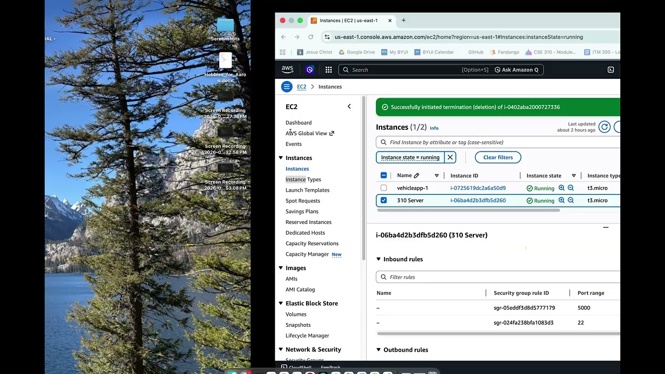The image size is (665, 374).
Task: Click Ask Amazon Q button
Action: [x=516, y=70]
